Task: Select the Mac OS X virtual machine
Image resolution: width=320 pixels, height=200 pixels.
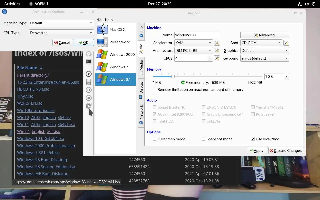Action: tap(116, 29)
